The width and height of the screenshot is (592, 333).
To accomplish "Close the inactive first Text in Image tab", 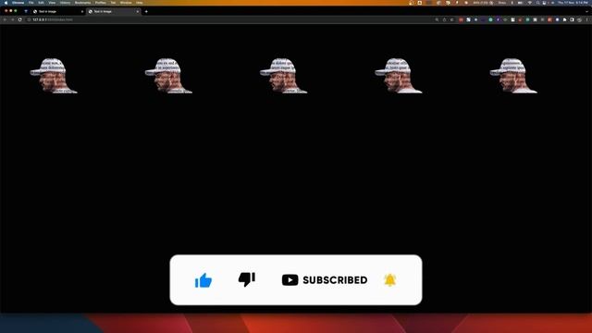I will pos(82,12).
